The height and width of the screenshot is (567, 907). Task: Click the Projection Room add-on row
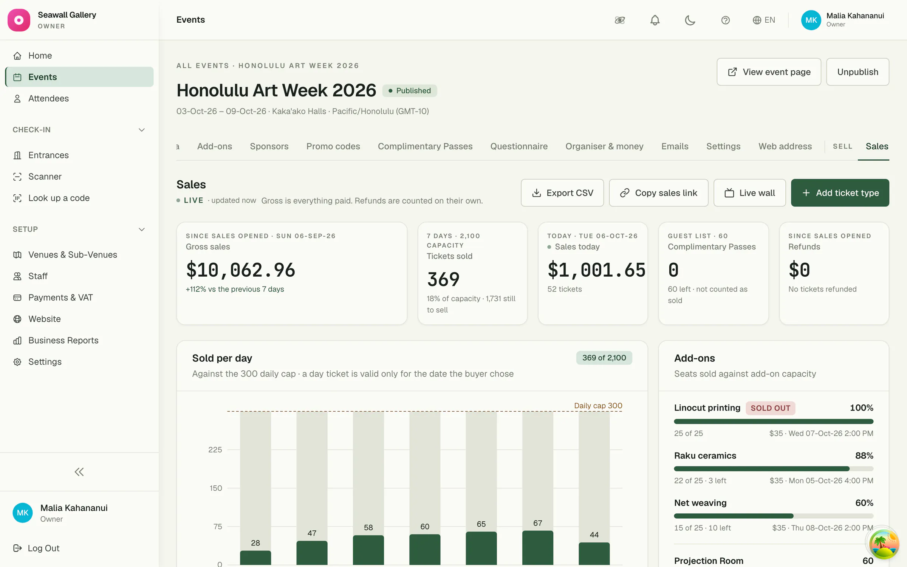(774, 561)
